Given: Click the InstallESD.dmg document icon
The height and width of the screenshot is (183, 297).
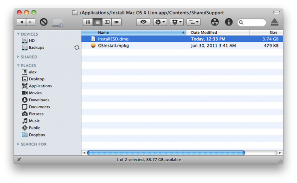Looking at the screenshot, I should 93,39.
